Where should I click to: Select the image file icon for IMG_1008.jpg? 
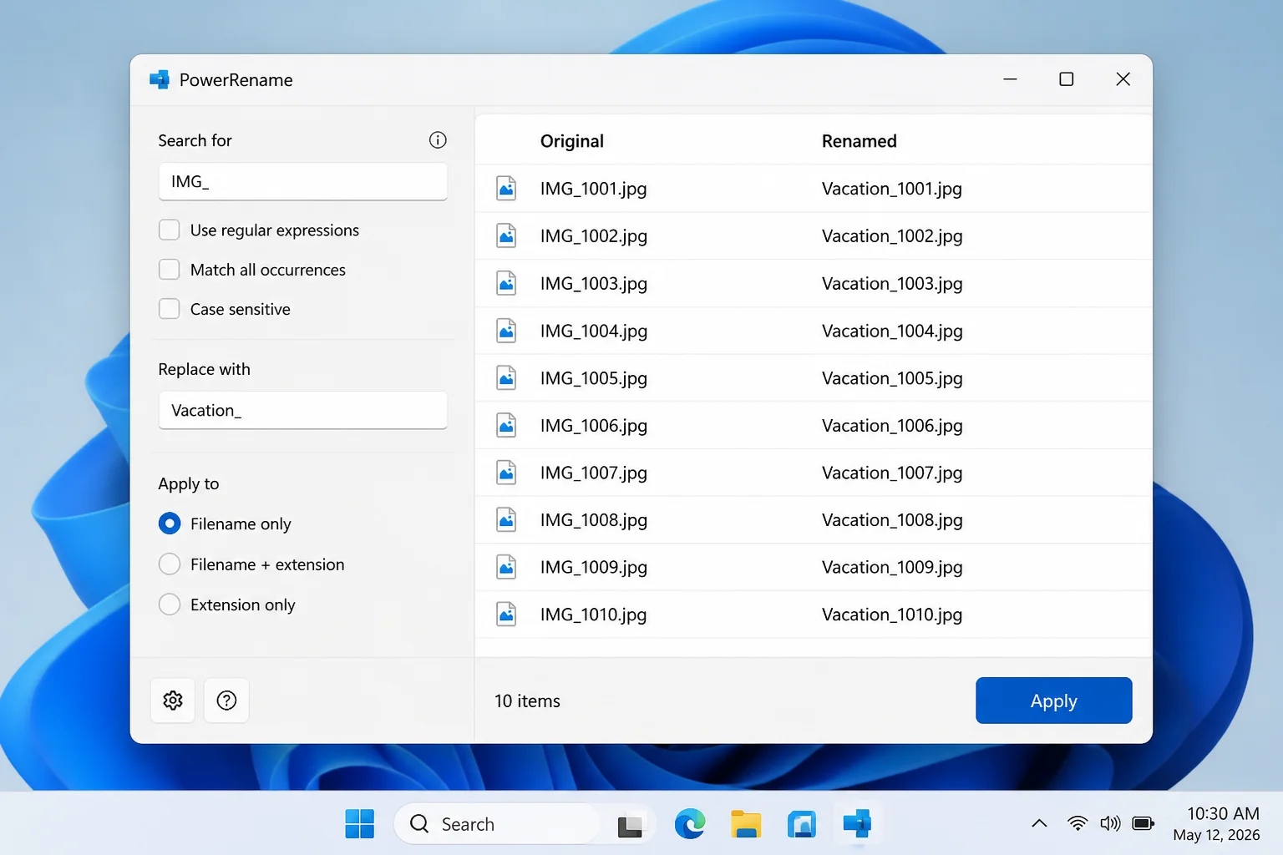(506, 520)
